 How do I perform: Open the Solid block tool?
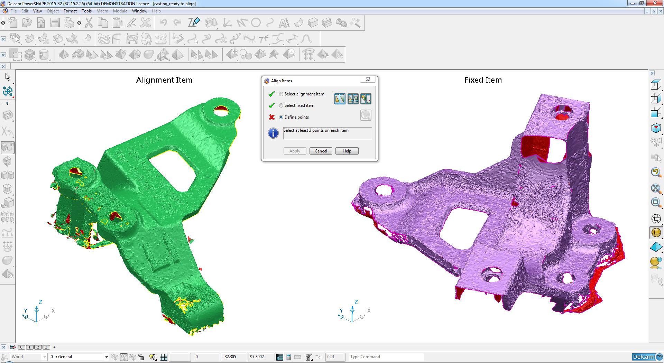click(x=313, y=23)
